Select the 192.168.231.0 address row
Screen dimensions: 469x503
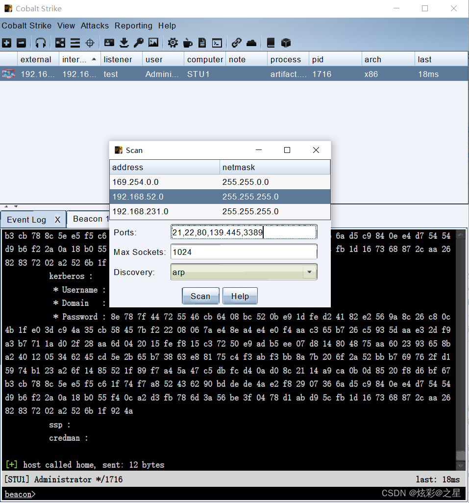click(220, 211)
